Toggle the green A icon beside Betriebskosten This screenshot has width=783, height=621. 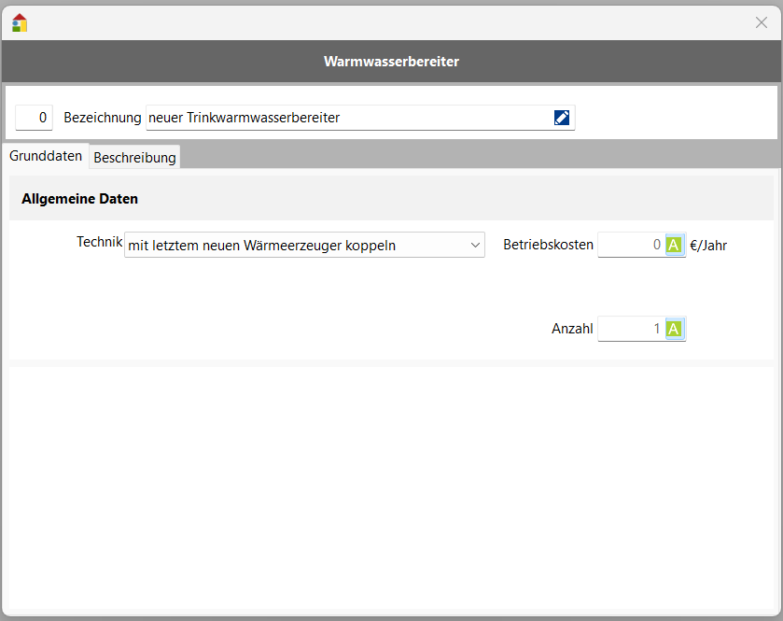coord(674,246)
